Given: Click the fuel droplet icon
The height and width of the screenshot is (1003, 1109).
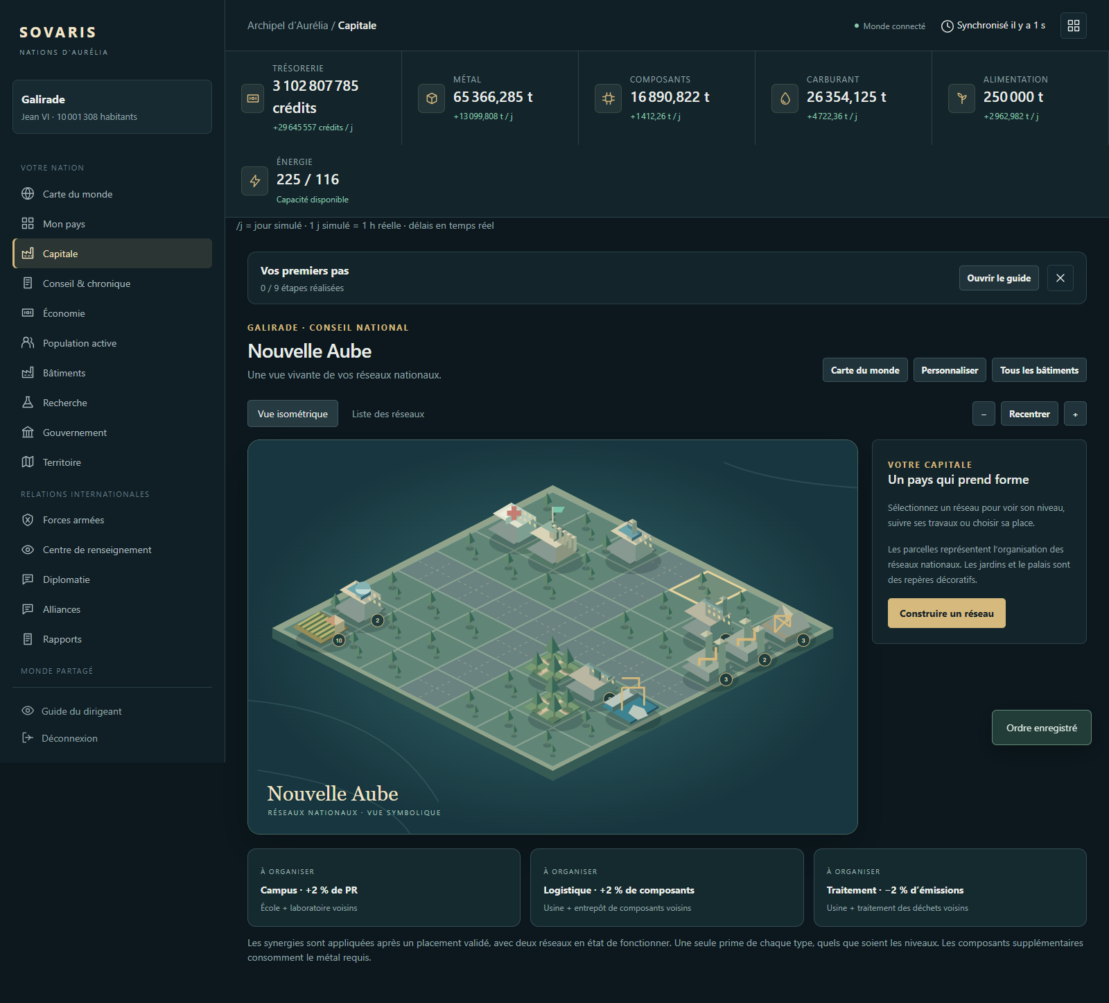Looking at the screenshot, I should pyautogui.click(x=785, y=98).
